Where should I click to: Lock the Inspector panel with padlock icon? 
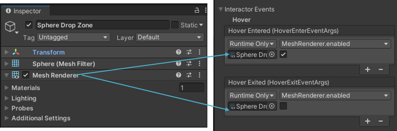tap(197, 10)
